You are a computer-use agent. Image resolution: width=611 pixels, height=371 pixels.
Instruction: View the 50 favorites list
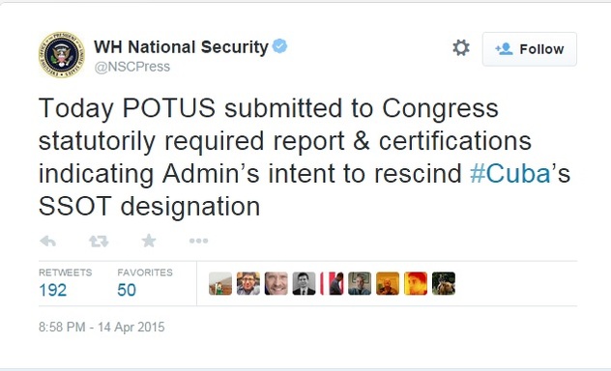(145, 284)
